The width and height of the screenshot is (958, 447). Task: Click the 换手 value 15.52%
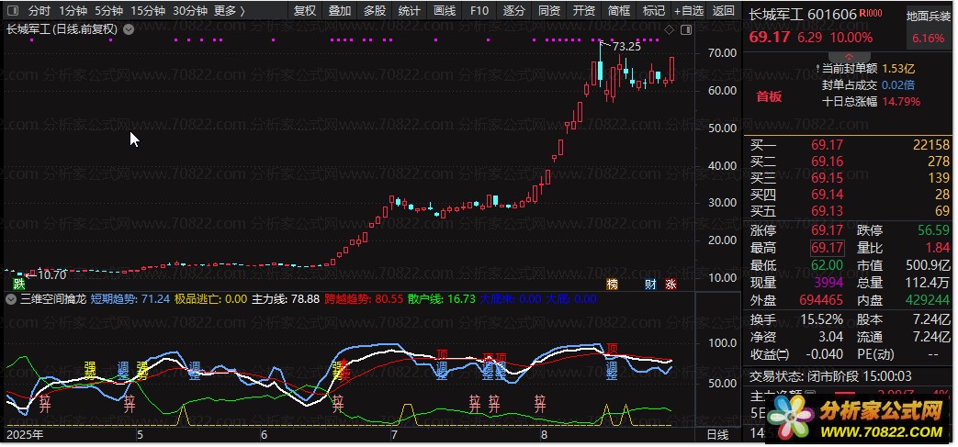click(824, 320)
